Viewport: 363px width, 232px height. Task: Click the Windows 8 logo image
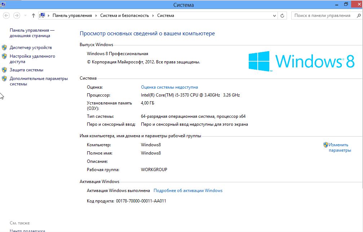point(301,61)
